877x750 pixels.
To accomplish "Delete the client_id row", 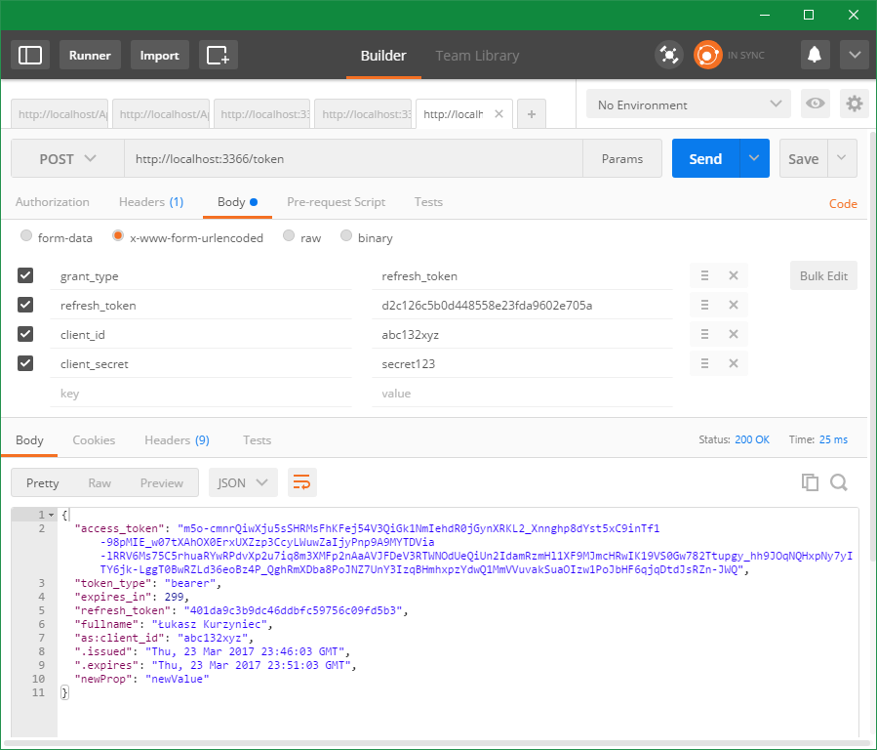I will (734, 334).
